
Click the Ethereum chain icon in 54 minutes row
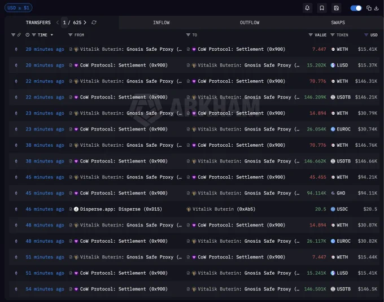(x=16, y=289)
